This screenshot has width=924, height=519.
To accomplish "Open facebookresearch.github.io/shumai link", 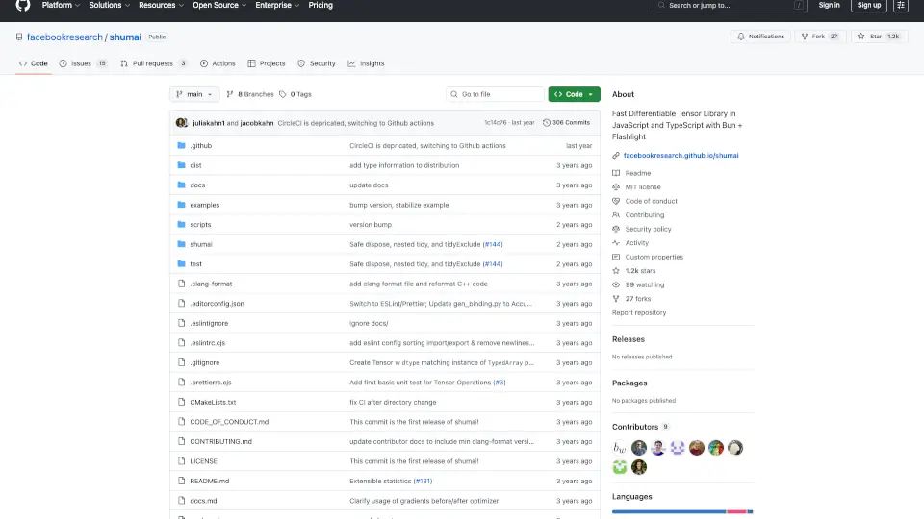I will [680, 155].
